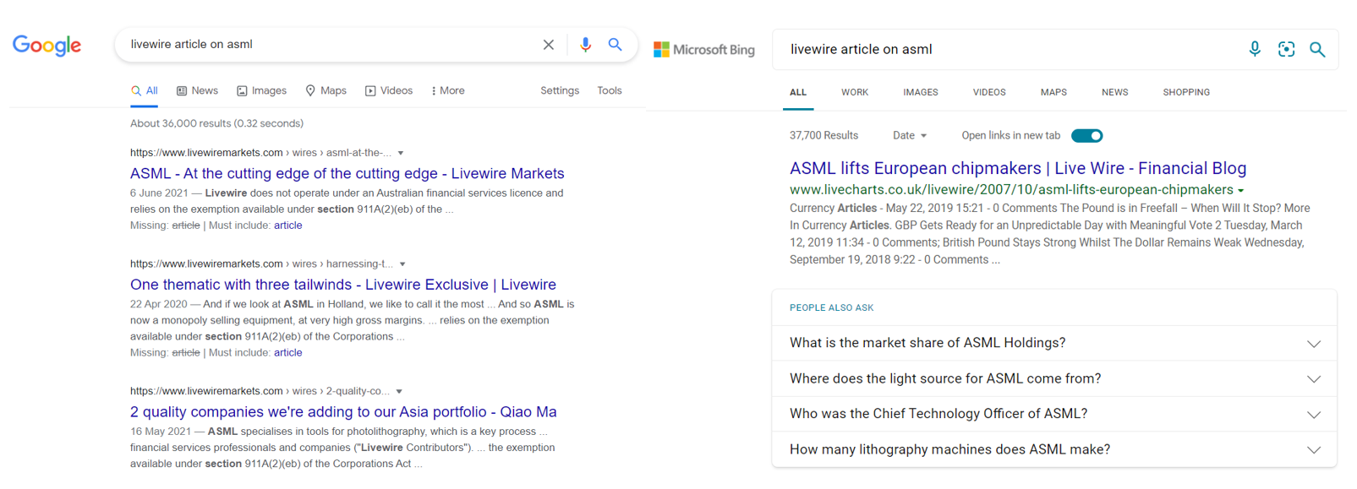
Task: Click the Google search magnifier icon
Action: 615,45
